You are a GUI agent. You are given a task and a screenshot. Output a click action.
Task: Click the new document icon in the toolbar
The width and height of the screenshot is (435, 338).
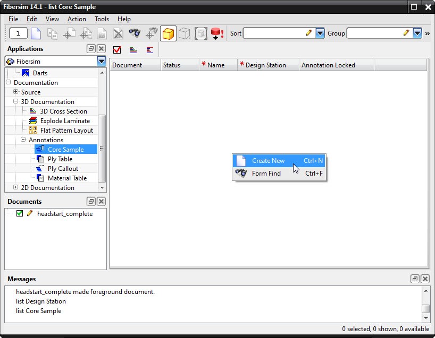coord(36,33)
